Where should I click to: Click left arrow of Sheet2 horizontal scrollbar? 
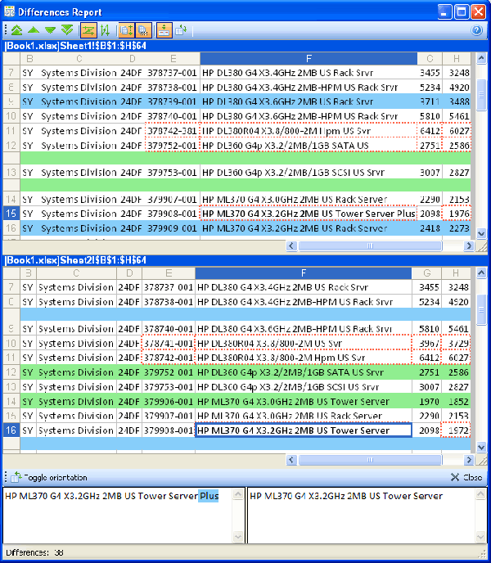(291, 460)
